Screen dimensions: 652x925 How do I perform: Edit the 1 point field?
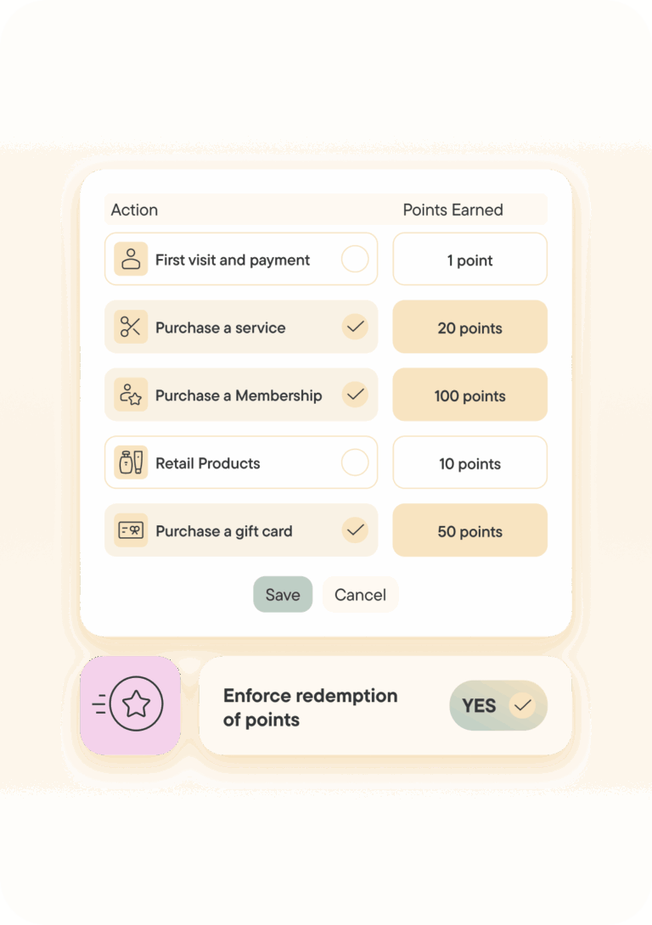[x=469, y=260]
